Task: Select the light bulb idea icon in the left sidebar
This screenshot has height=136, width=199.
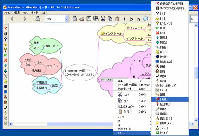Action: click(x=5, y=49)
